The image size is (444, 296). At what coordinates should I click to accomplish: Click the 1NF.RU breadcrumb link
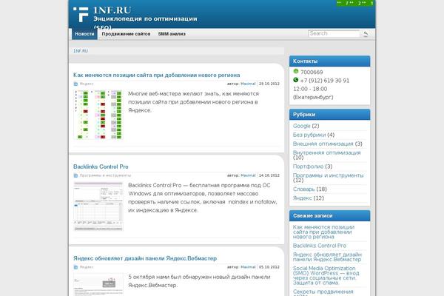tap(81, 51)
